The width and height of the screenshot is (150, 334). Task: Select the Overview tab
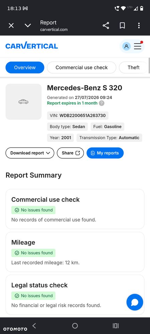point(25,68)
